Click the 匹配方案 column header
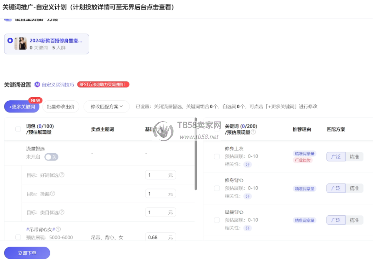 [336, 129]
